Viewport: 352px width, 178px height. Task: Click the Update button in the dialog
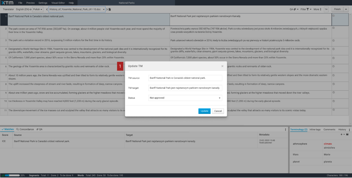204,111
